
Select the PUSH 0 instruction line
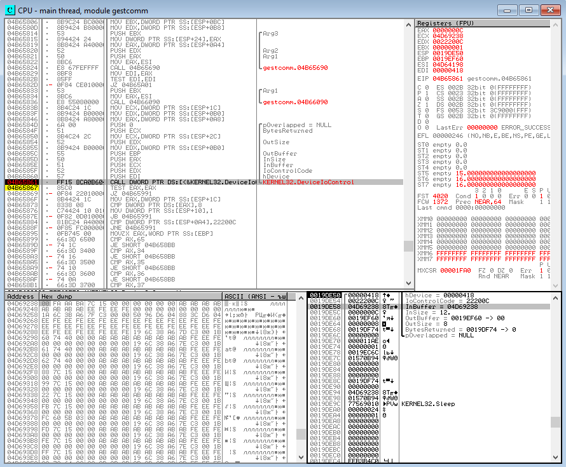(x=204, y=125)
